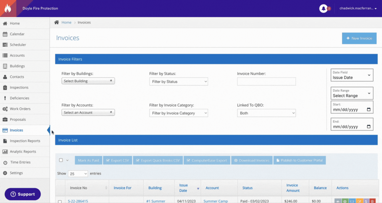Viewport: 382px width, 203px height.
Task: Open the chadwick.macferran account dropdown
Action: point(358,8)
